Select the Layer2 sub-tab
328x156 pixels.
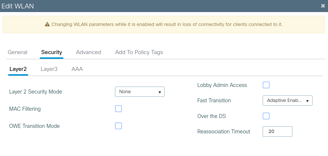18,69
